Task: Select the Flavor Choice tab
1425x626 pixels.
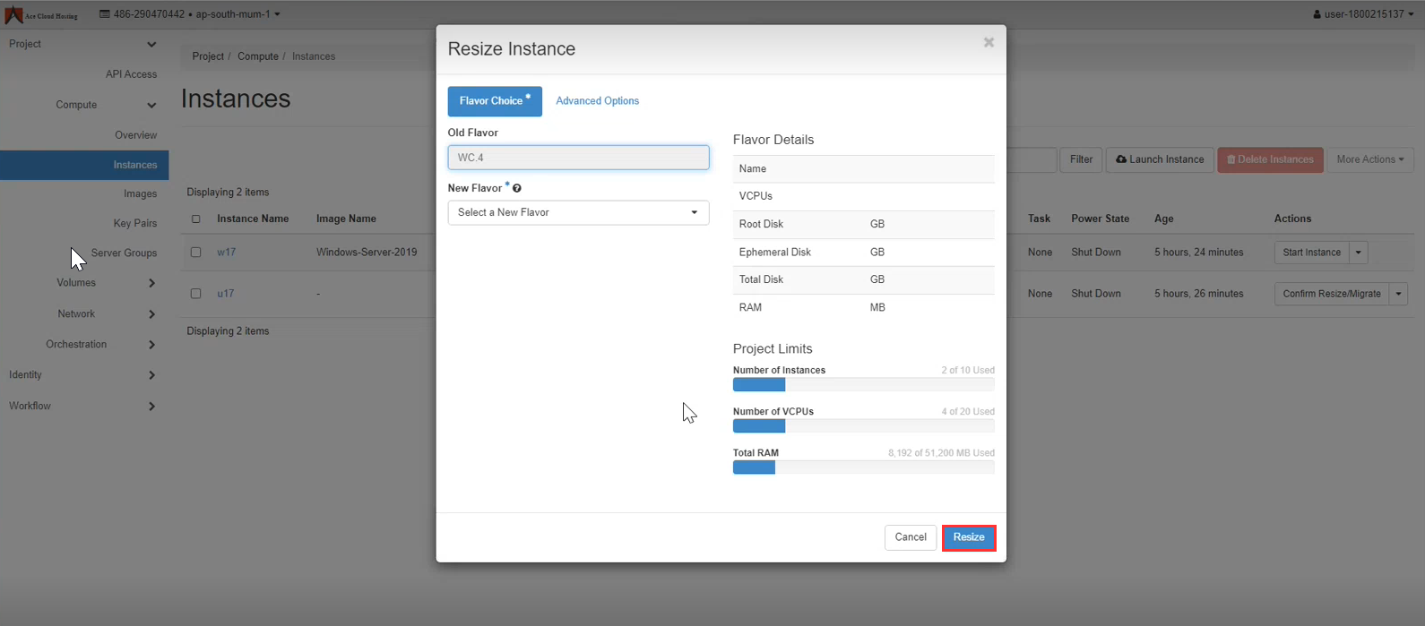Action: [x=494, y=101]
